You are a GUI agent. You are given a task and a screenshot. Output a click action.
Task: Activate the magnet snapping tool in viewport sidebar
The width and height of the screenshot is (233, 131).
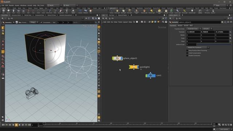click(3, 66)
